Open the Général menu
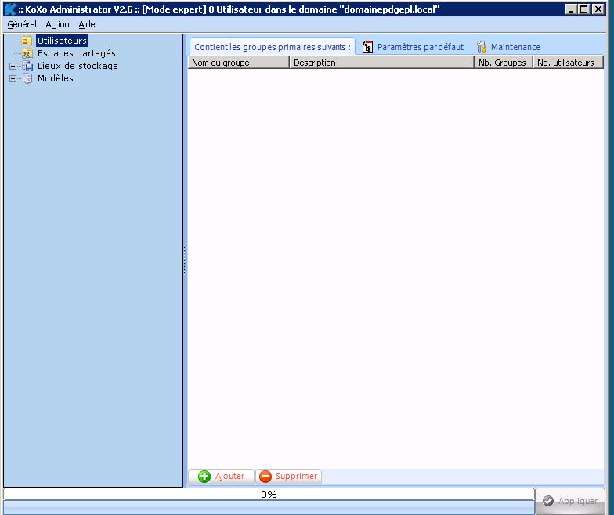This screenshot has height=515, width=614. tap(22, 24)
